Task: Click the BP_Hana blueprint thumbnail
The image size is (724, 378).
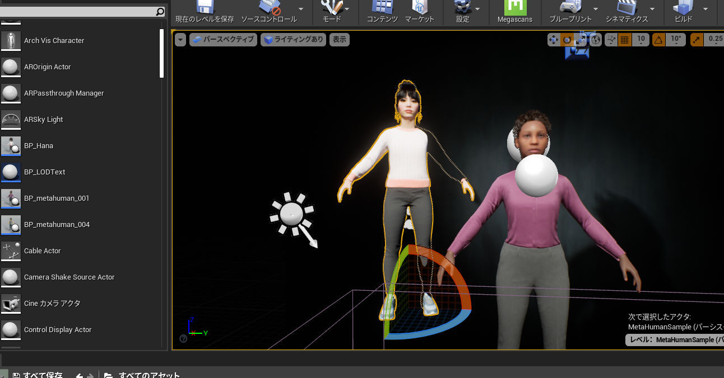Action: (11, 145)
